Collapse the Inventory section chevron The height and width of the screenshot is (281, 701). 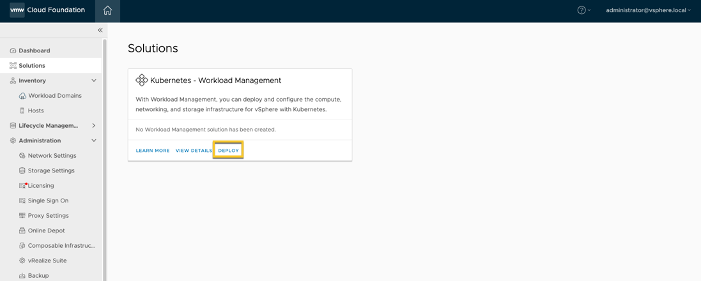(94, 80)
